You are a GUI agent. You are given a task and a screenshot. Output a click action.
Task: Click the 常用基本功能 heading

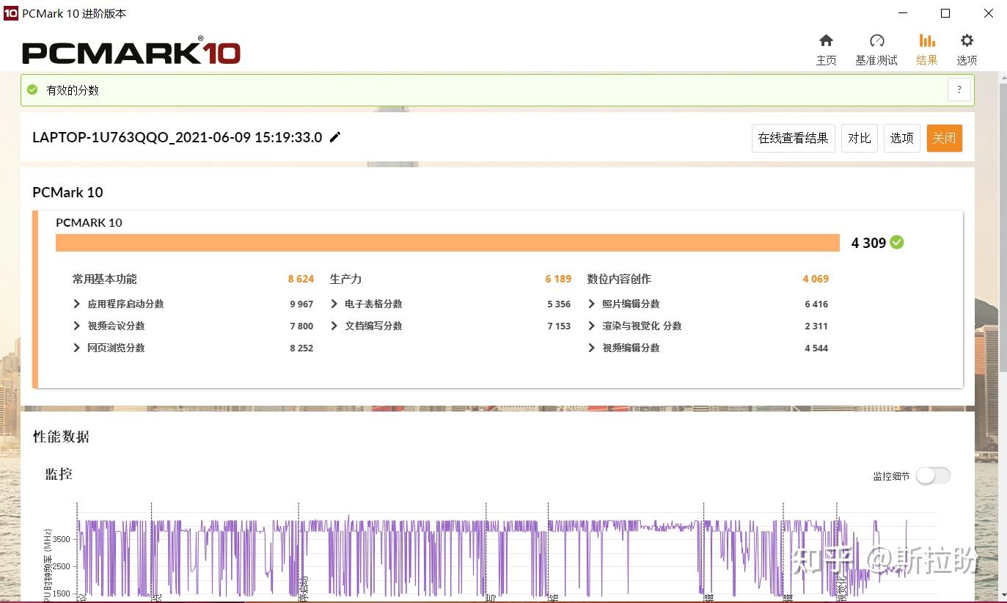104,279
